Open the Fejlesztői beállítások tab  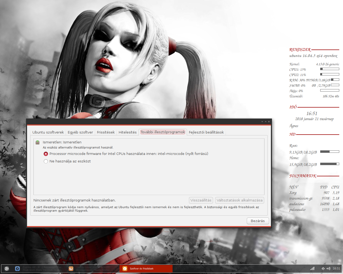click(x=206, y=132)
